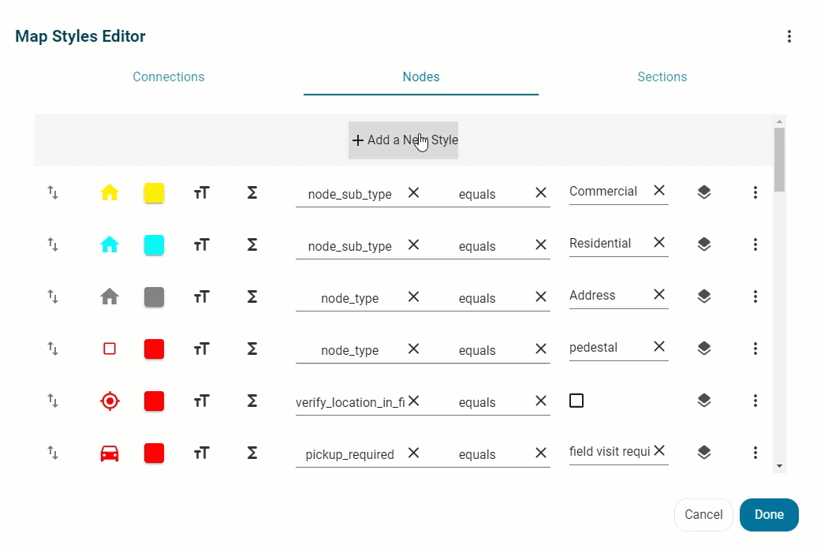Click the red car icon for pickup_required row

[x=110, y=453]
